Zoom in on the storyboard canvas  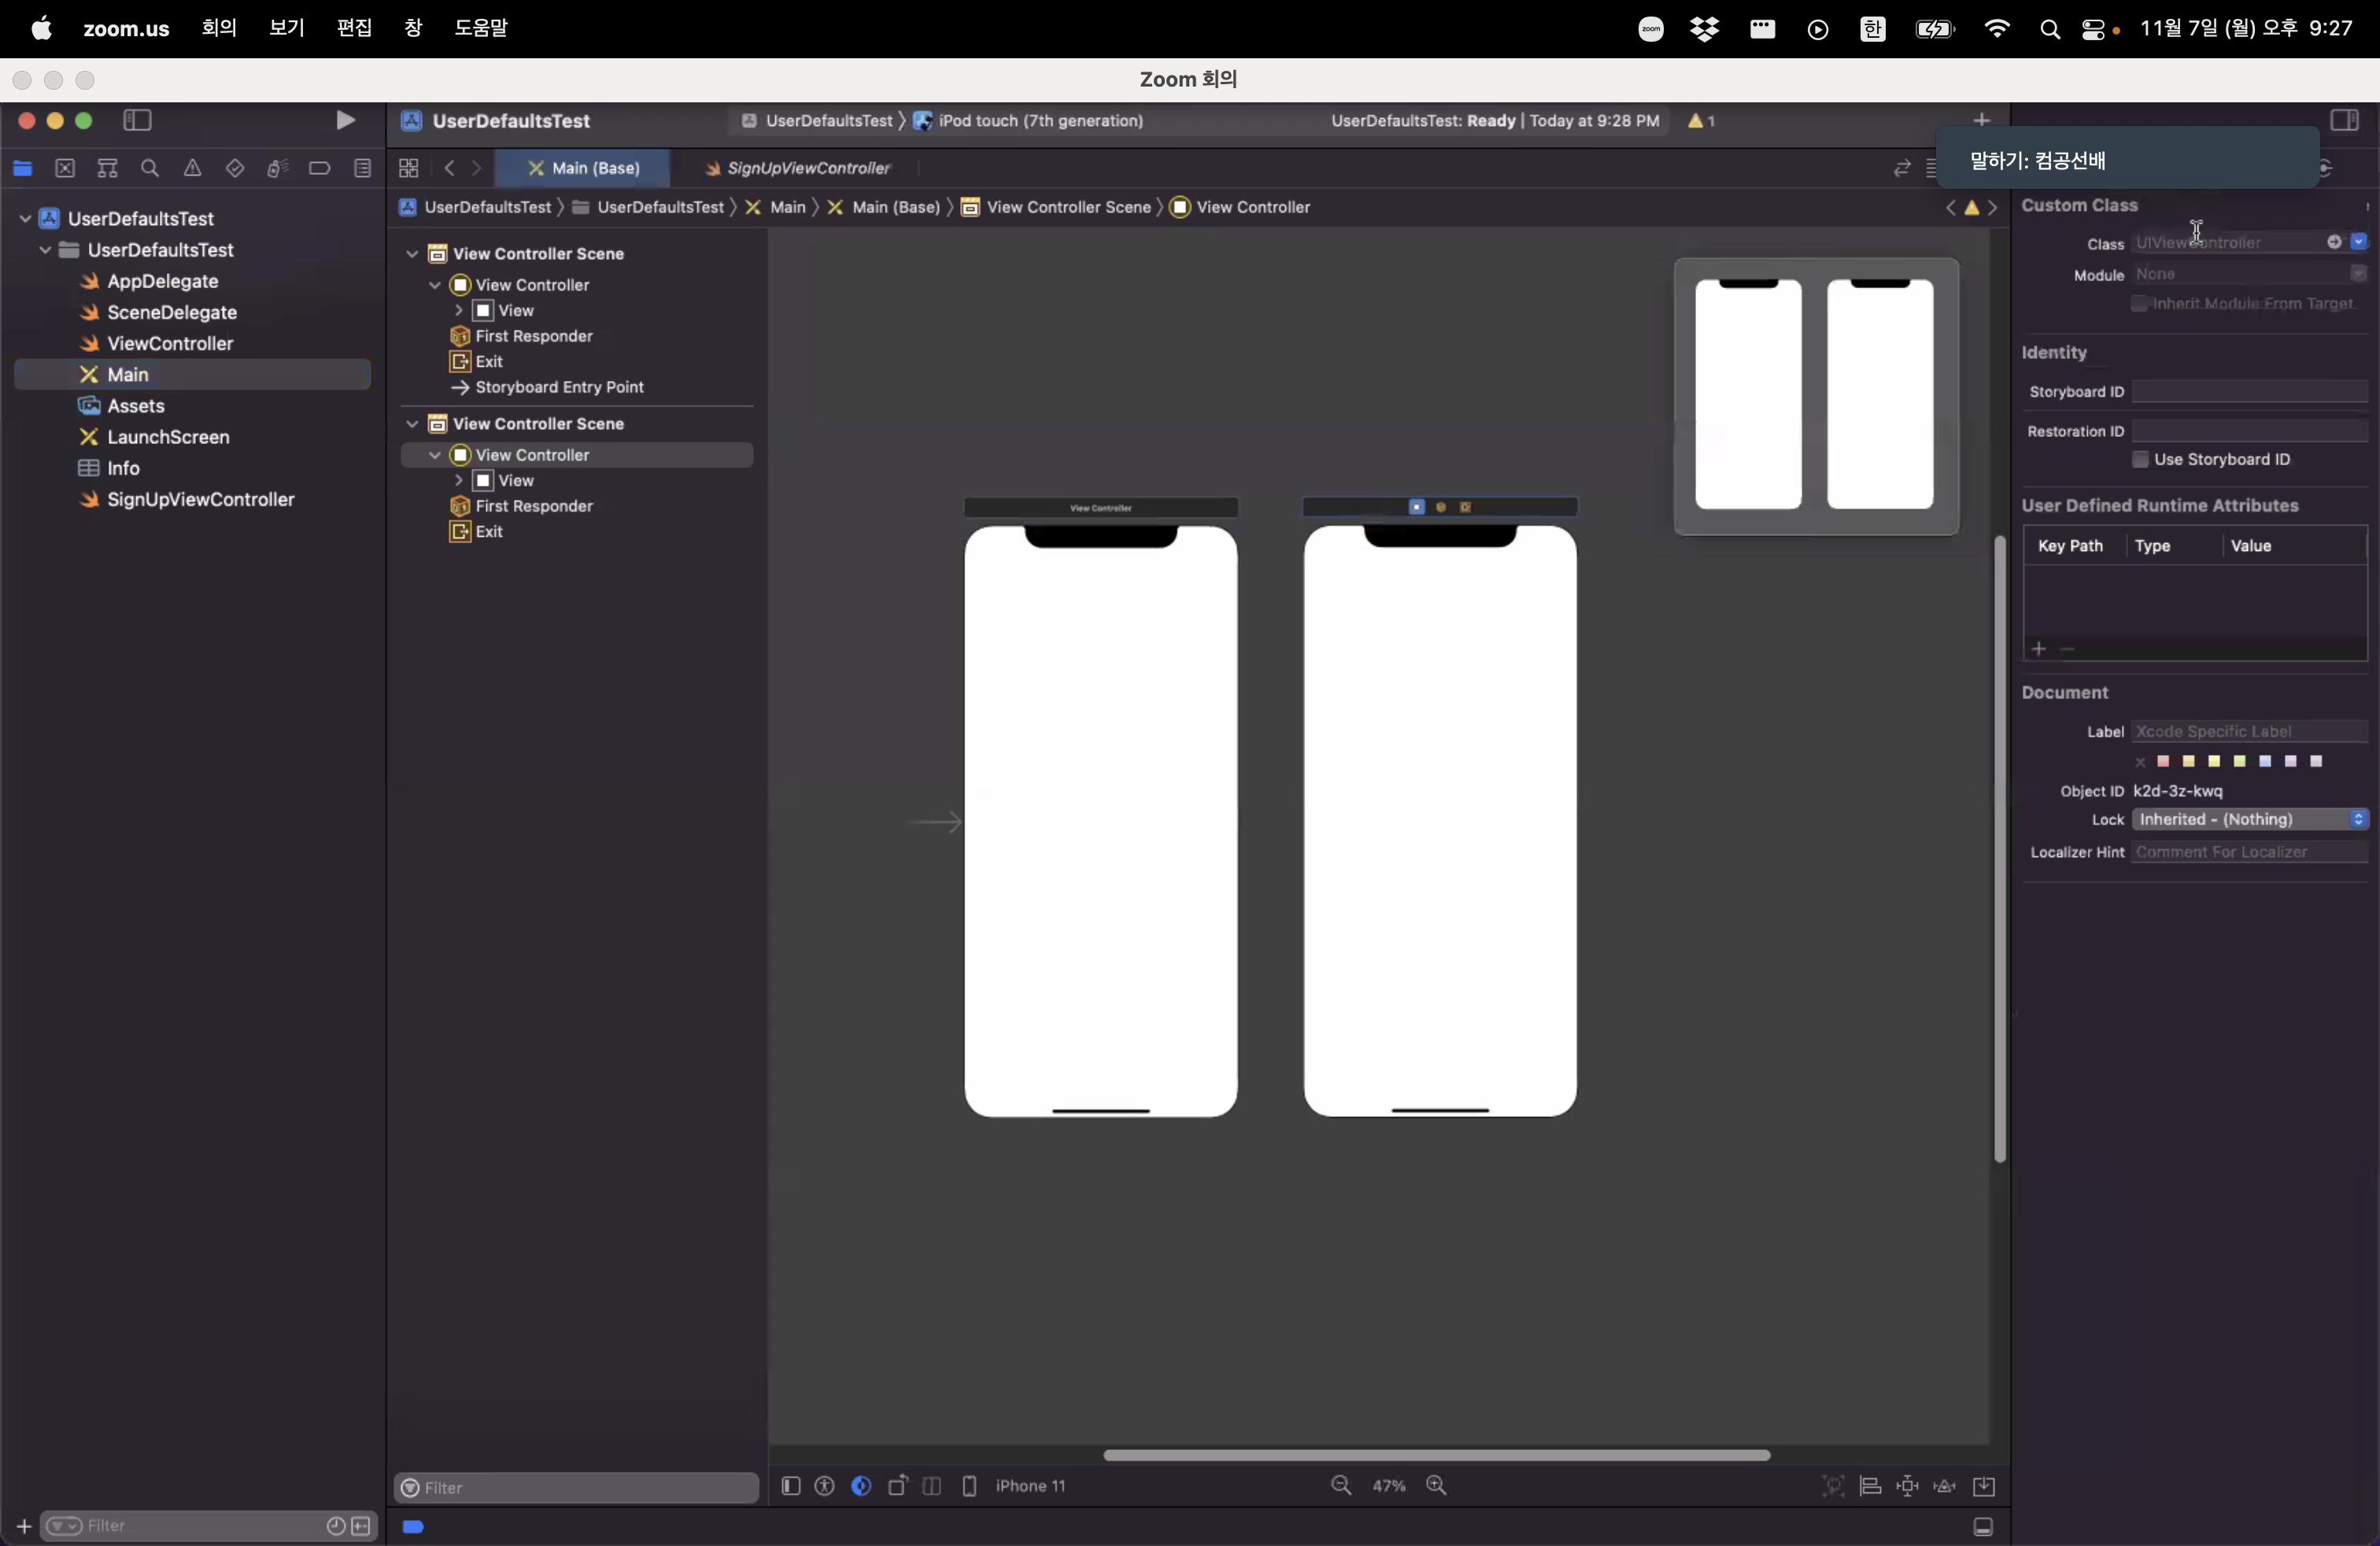(x=1437, y=1486)
